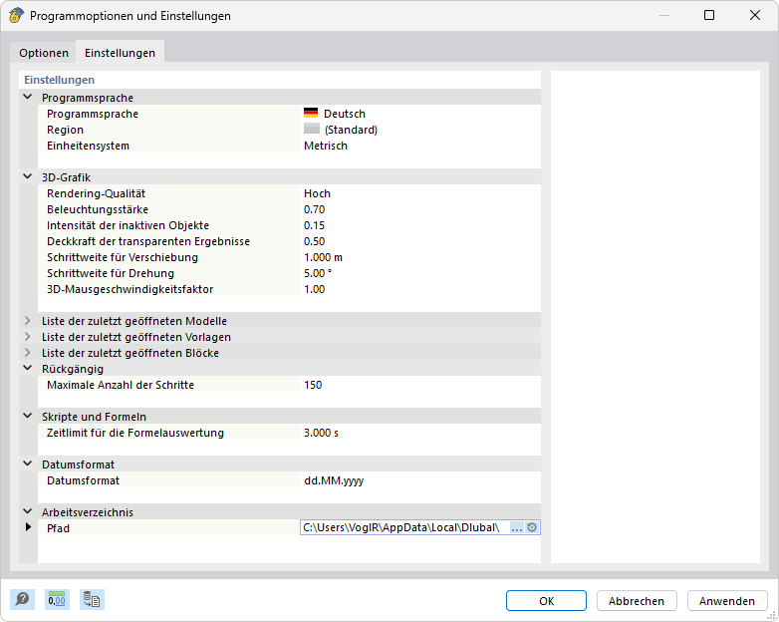Collapse the Programmsprache section
The height and width of the screenshot is (622, 779).
click(x=28, y=98)
